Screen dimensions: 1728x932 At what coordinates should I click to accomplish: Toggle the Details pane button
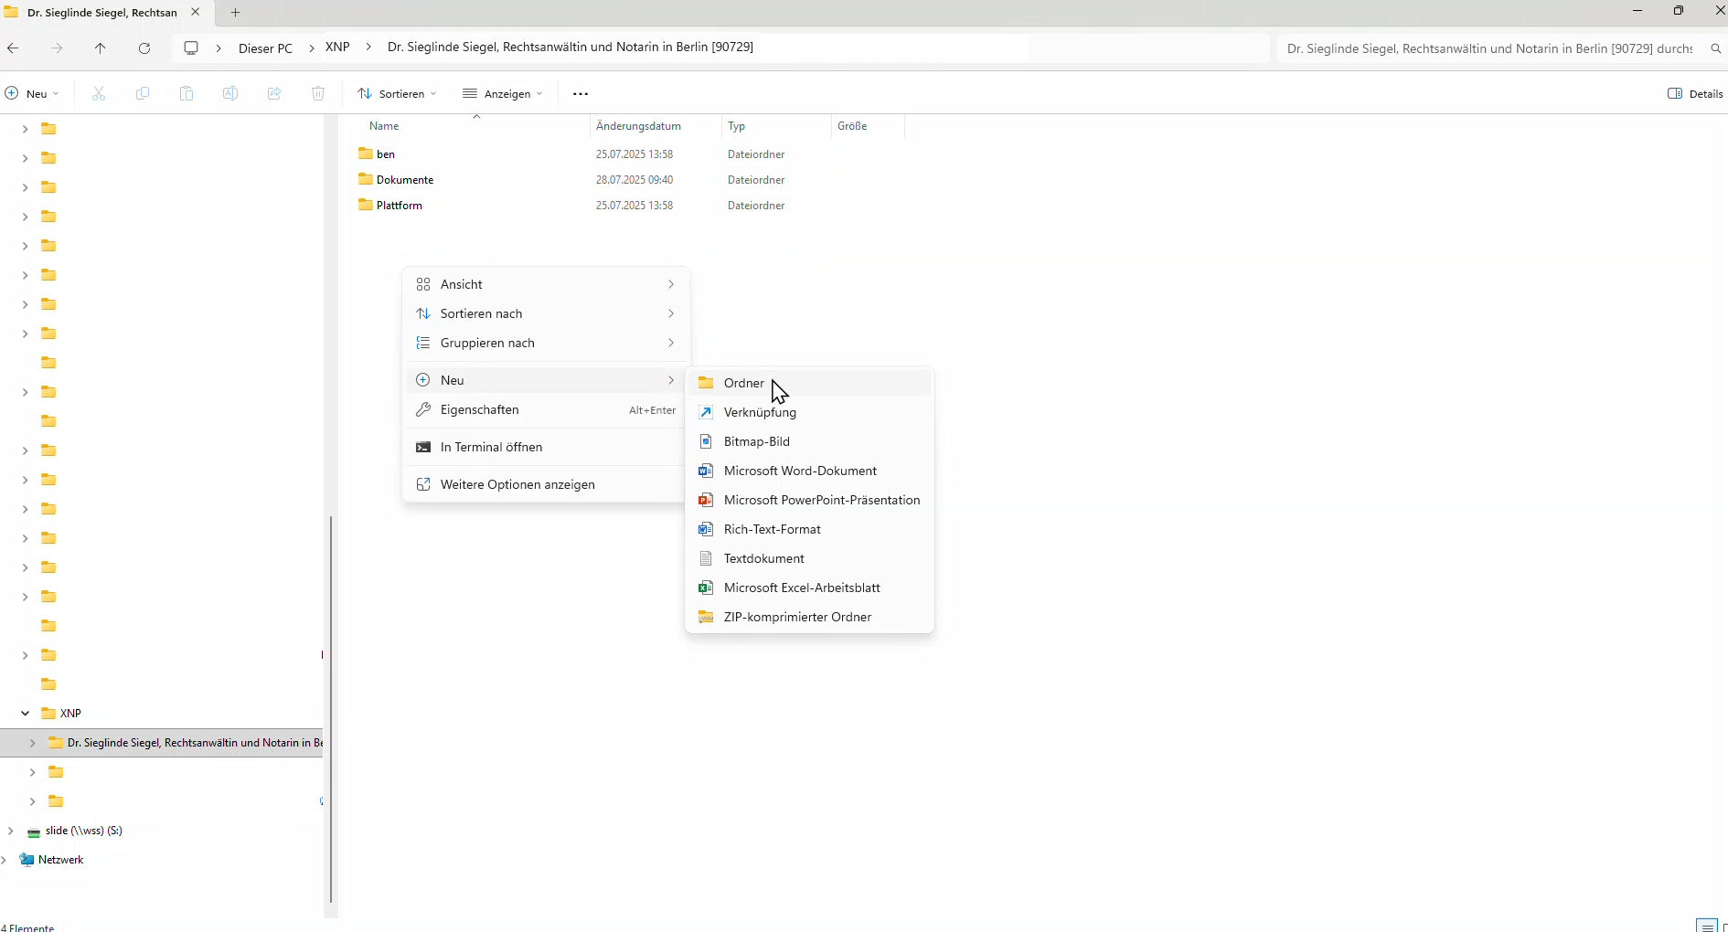(1695, 94)
